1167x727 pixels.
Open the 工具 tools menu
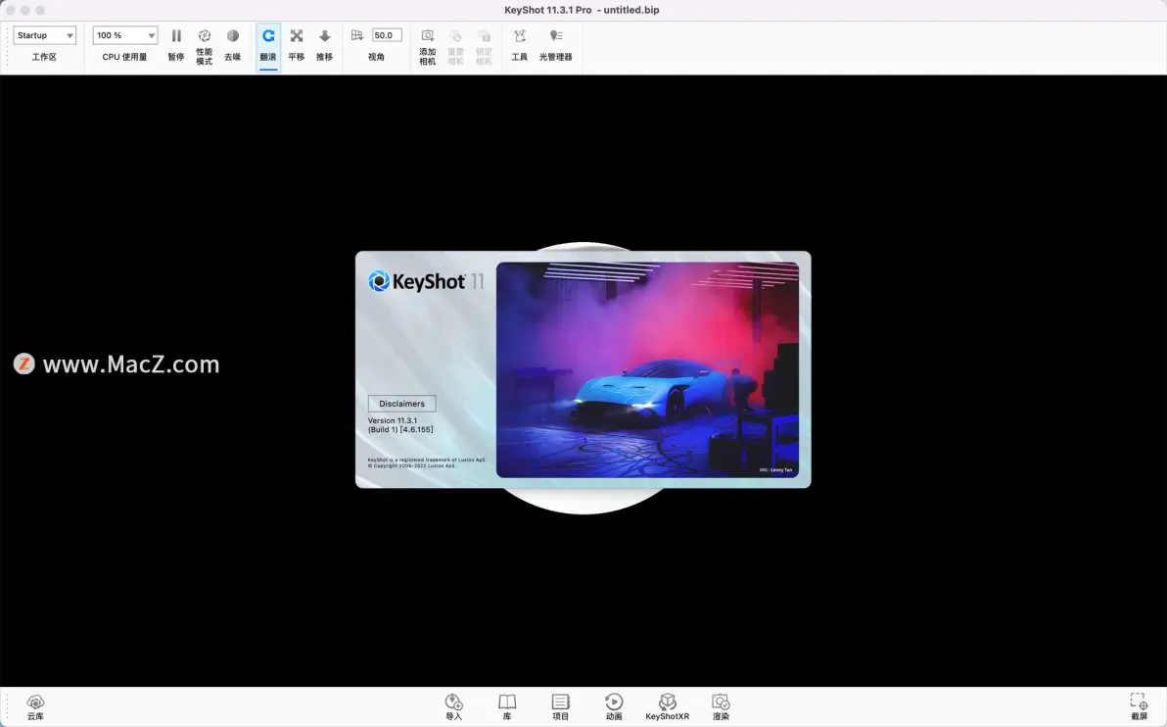pyautogui.click(x=520, y=36)
